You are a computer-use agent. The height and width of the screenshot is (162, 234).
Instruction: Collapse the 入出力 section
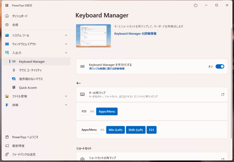click(66, 53)
